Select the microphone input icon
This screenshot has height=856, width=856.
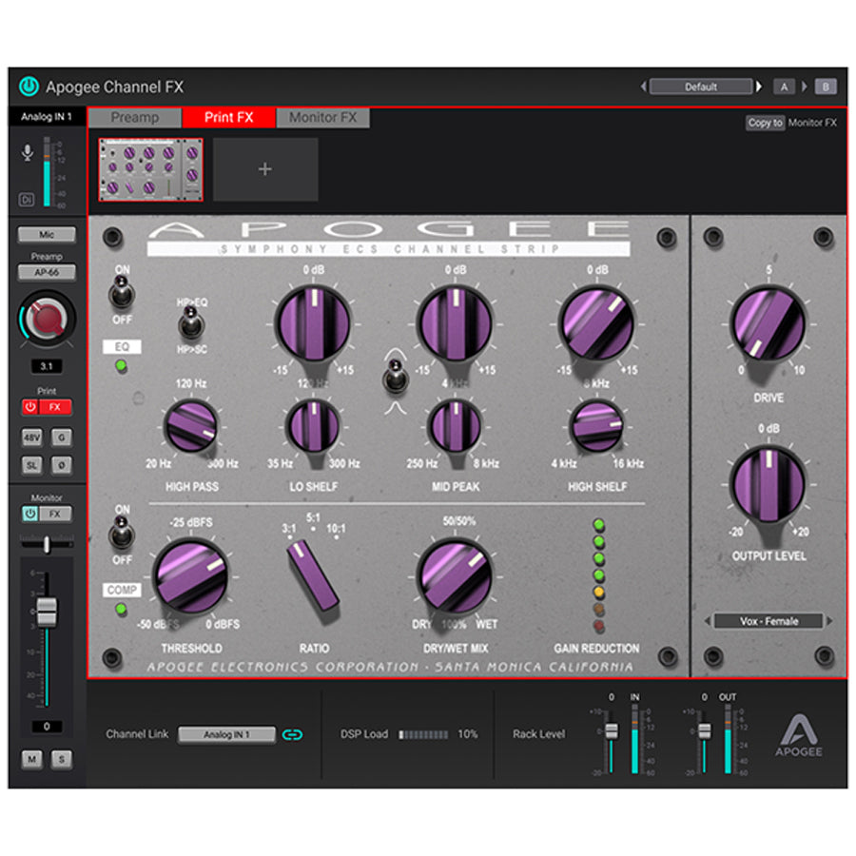click(29, 150)
